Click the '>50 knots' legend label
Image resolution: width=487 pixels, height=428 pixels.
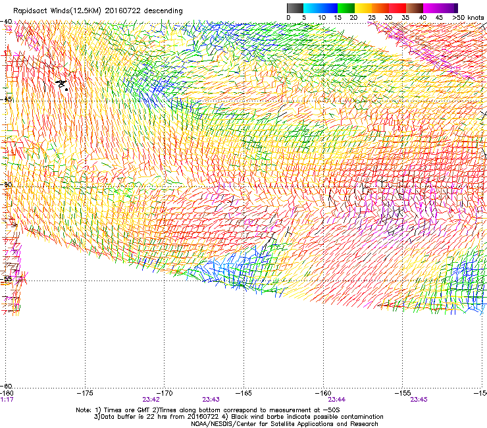coord(468,18)
